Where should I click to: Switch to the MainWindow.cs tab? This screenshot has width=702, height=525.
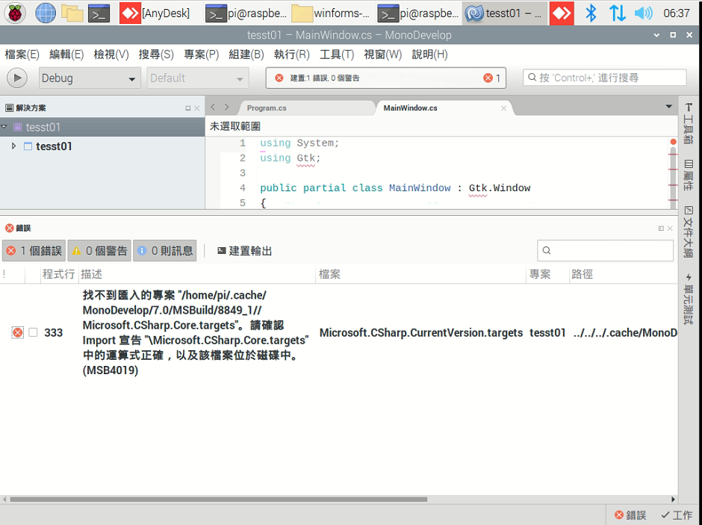411,108
